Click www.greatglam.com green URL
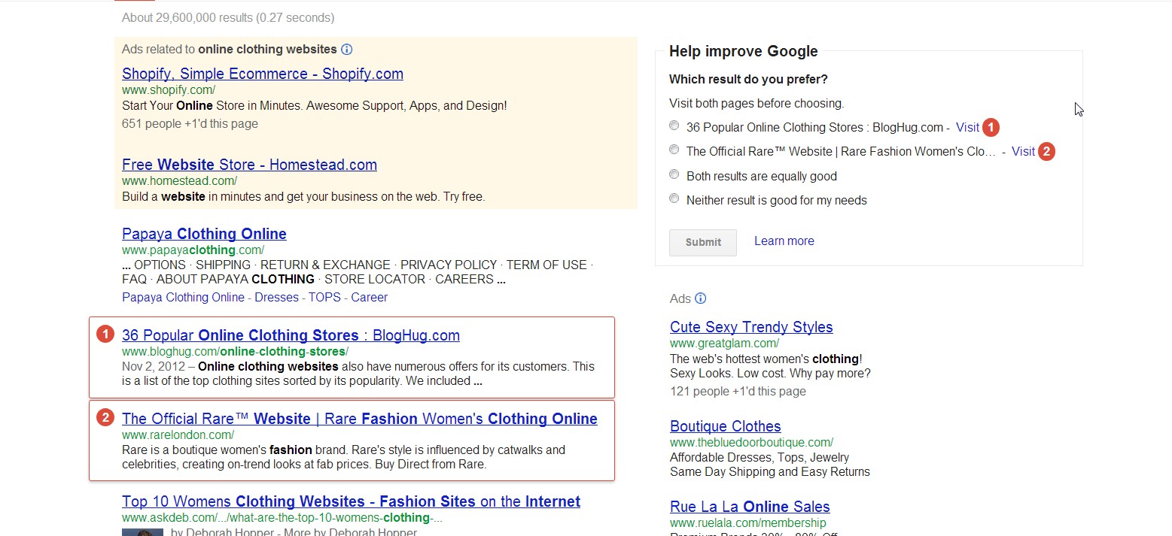Screen dimensions: 1172x536 [x=724, y=343]
